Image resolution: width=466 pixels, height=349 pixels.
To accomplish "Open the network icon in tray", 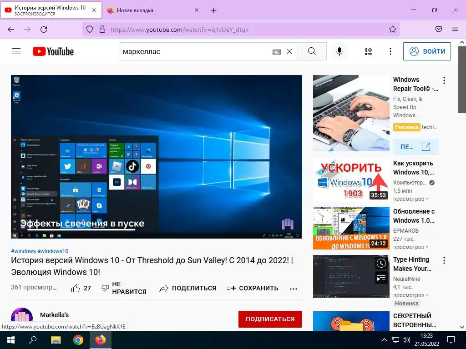I will click(395, 340).
